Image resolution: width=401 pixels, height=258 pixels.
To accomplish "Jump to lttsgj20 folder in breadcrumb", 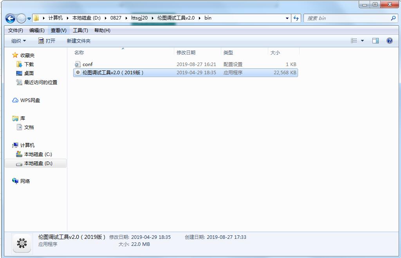I will coord(139,18).
